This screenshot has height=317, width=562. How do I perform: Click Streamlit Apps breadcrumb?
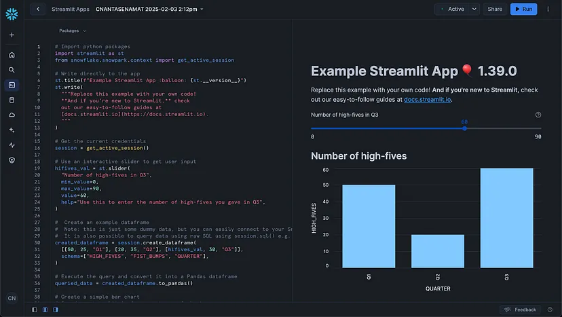click(71, 10)
